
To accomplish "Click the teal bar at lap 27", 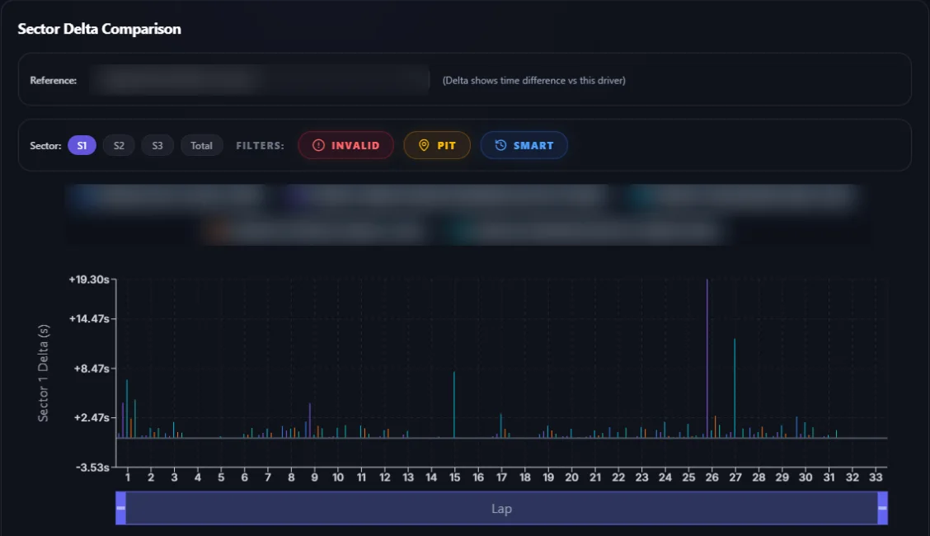I will (735, 388).
